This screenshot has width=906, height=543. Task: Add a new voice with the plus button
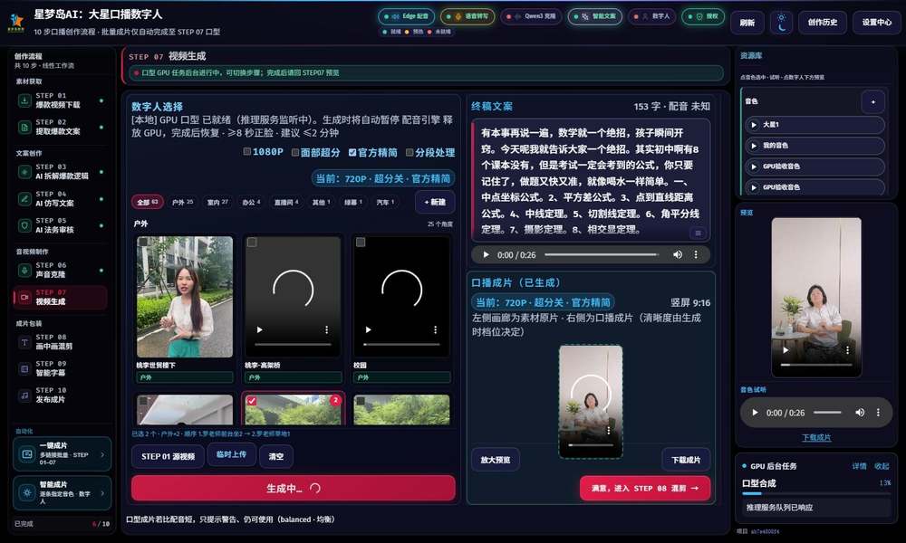(873, 102)
